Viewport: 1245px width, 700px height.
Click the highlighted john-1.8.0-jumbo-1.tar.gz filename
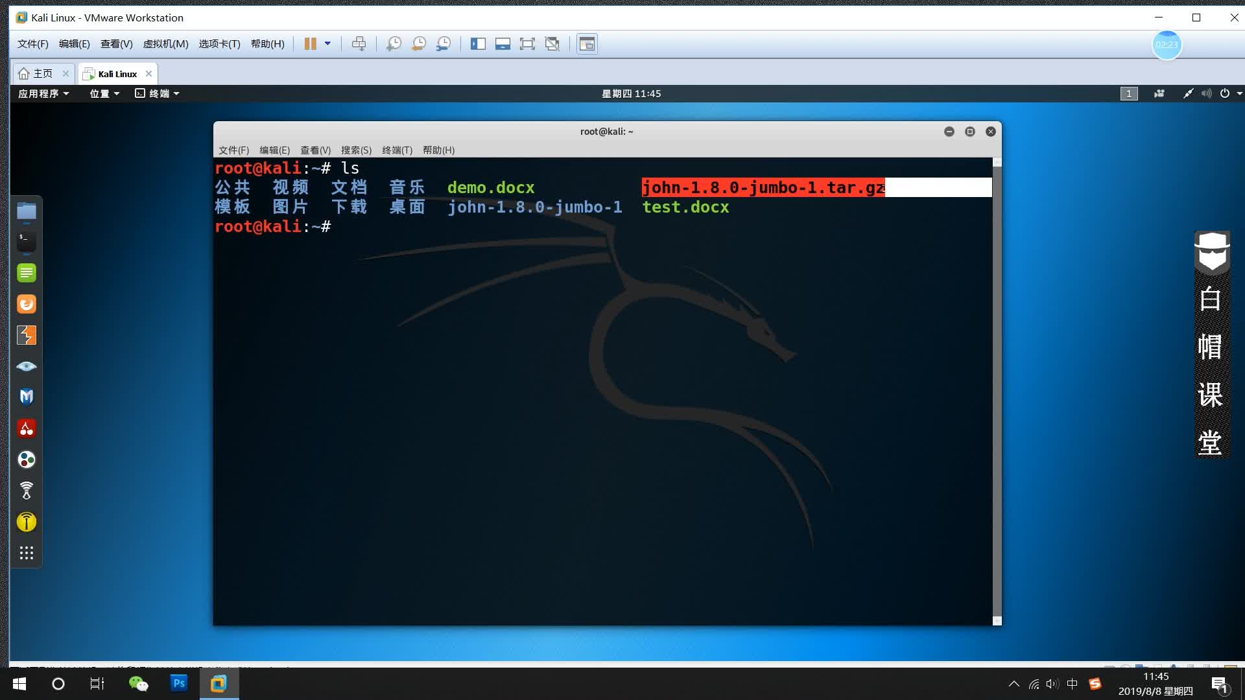[x=763, y=187]
